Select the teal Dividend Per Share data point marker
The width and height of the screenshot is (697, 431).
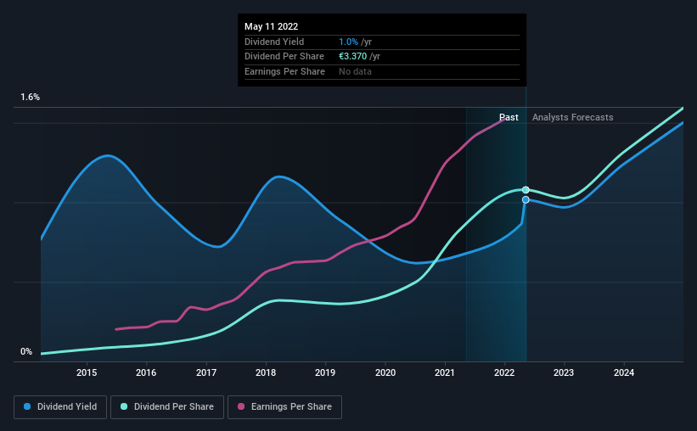pos(526,190)
